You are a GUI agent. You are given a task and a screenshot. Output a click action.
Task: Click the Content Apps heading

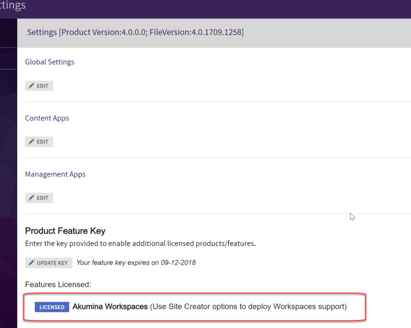(47, 118)
